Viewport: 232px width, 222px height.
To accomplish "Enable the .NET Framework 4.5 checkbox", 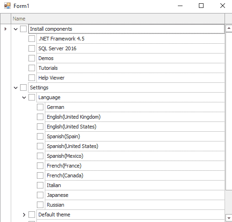I will [x=32, y=39].
